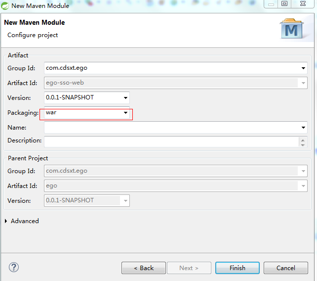Open Parent Project Group Id dropdown arrow

(303, 171)
